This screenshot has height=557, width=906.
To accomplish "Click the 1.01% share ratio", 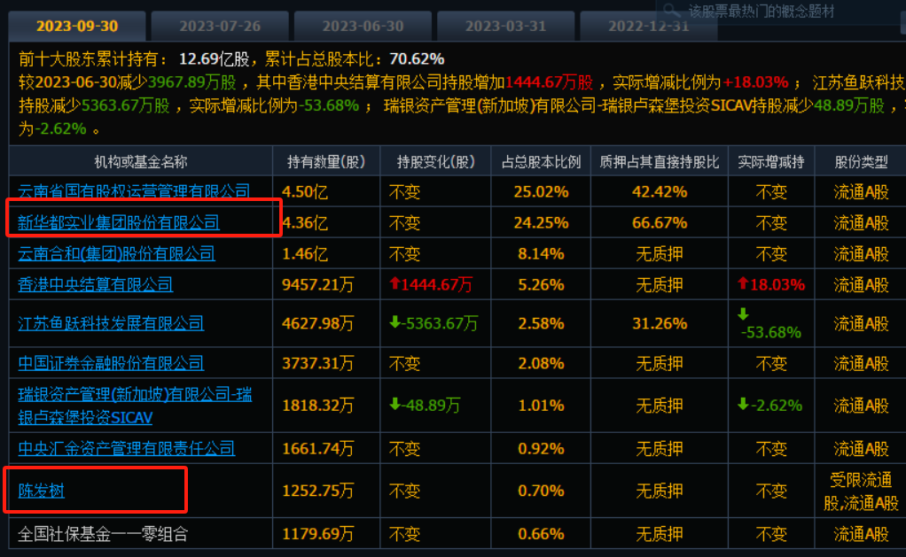I will click(541, 406).
